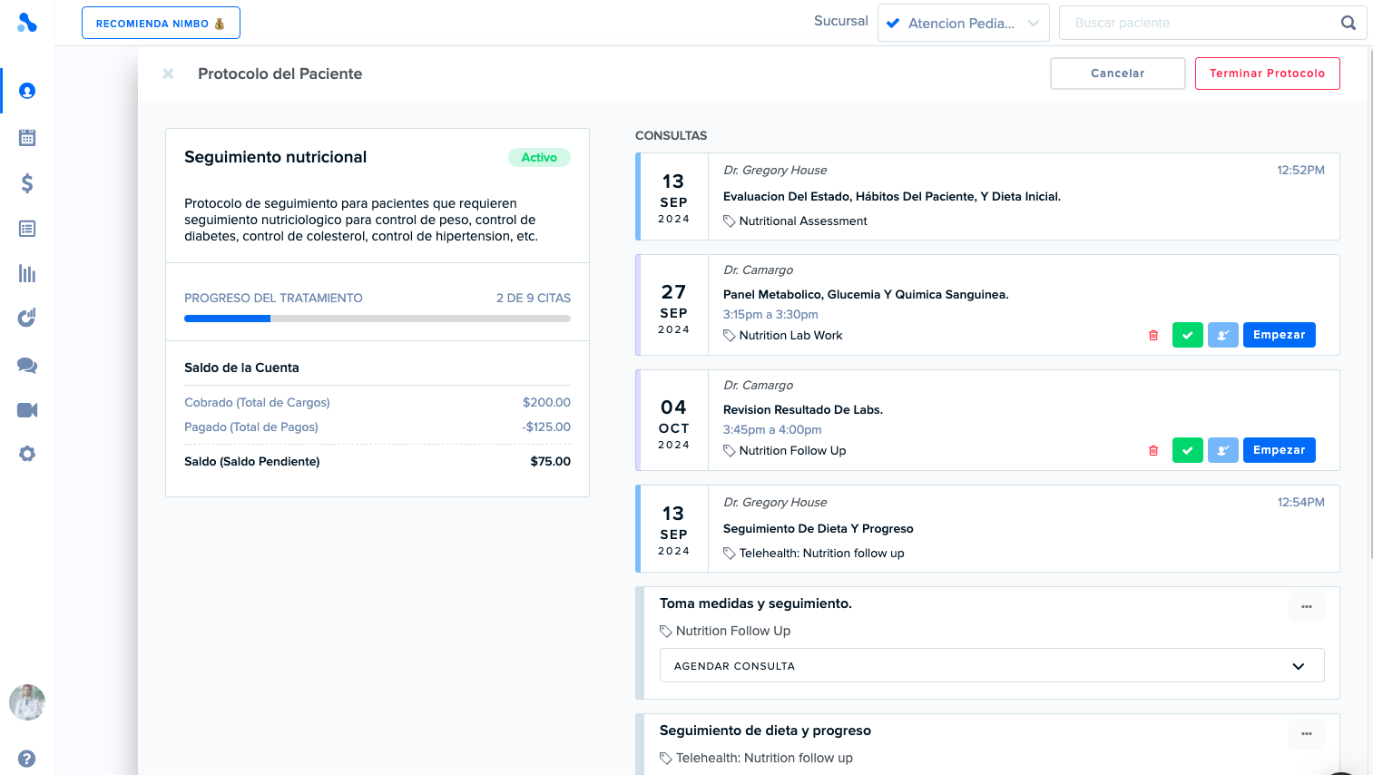Open the video telehealth sidebar icon

click(x=27, y=410)
